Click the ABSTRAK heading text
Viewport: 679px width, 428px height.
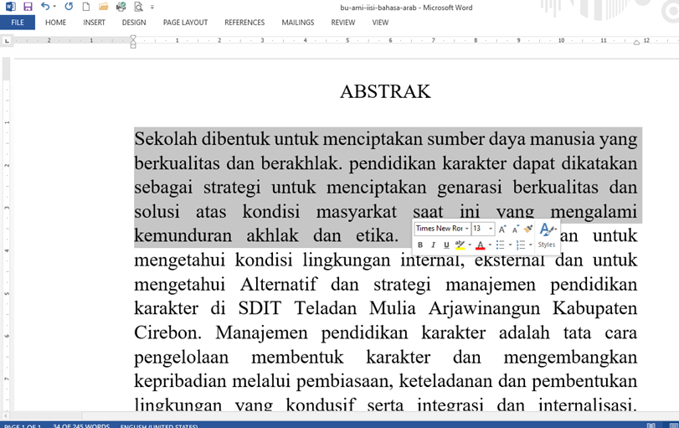tap(385, 91)
